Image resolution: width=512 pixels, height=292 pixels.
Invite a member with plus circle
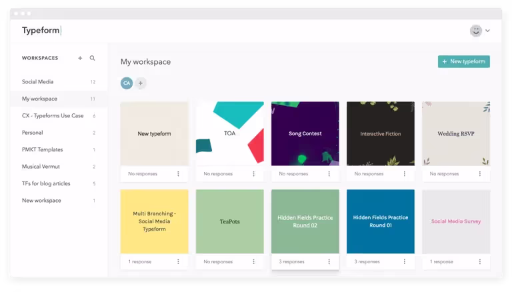click(x=141, y=83)
